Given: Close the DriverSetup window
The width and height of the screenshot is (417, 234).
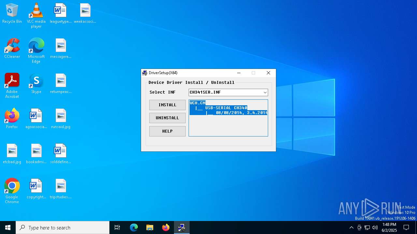Looking at the screenshot, I should (x=268, y=73).
